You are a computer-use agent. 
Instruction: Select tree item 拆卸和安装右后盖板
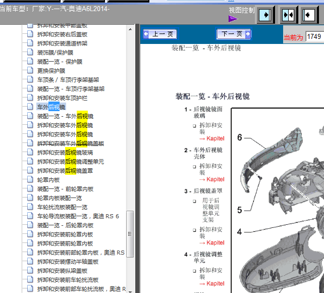coord(62,34)
